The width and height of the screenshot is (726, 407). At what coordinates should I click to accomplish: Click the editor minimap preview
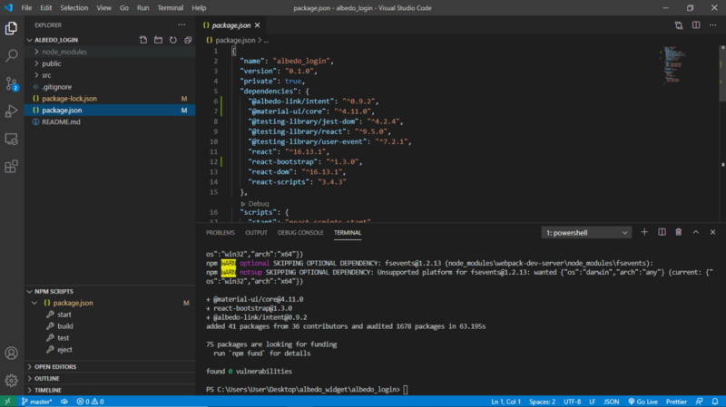click(675, 64)
